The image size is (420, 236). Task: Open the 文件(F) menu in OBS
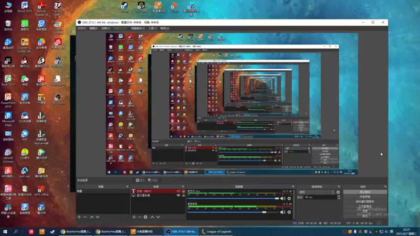click(x=82, y=28)
